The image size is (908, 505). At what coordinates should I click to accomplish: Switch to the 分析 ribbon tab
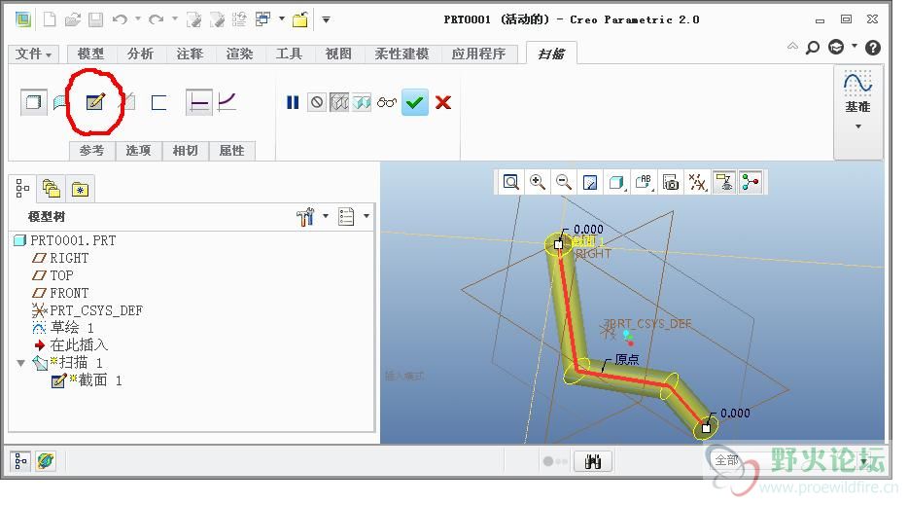tap(140, 54)
